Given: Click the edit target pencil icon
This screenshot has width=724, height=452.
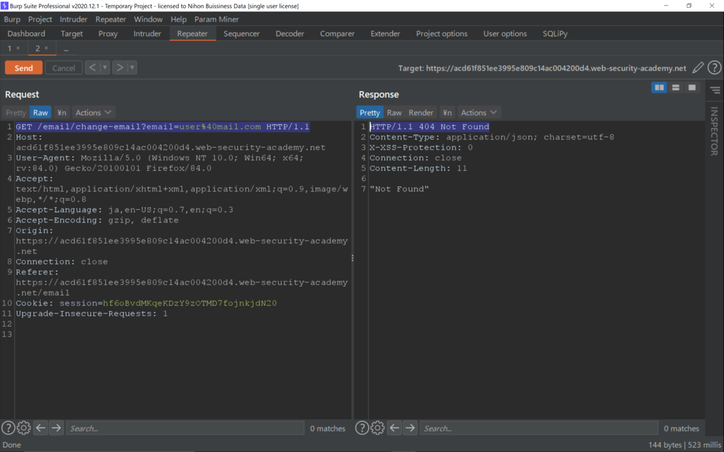Looking at the screenshot, I should pos(698,68).
